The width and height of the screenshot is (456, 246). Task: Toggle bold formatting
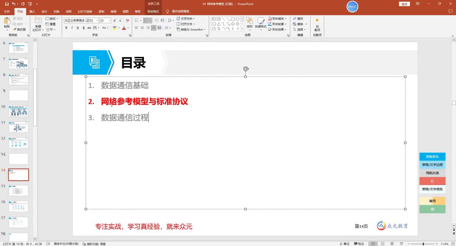(67, 28)
